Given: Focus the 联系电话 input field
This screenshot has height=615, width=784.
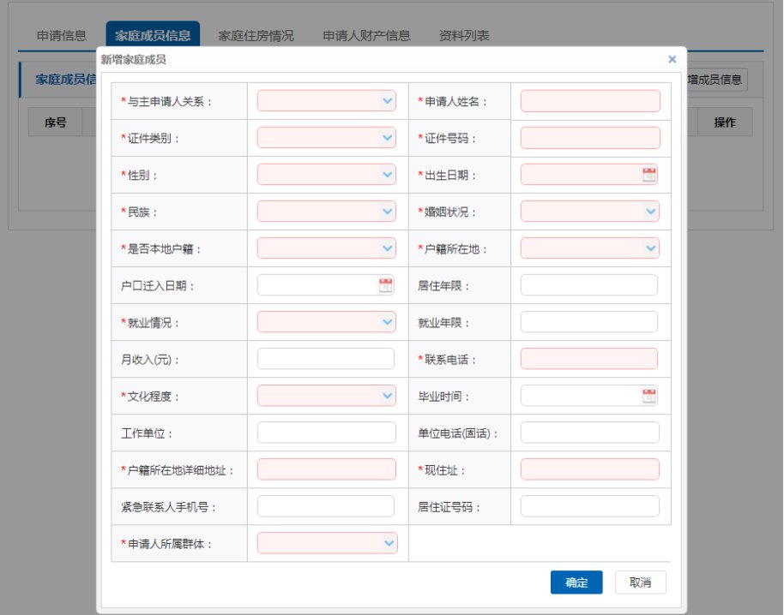Looking at the screenshot, I should [589, 359].
